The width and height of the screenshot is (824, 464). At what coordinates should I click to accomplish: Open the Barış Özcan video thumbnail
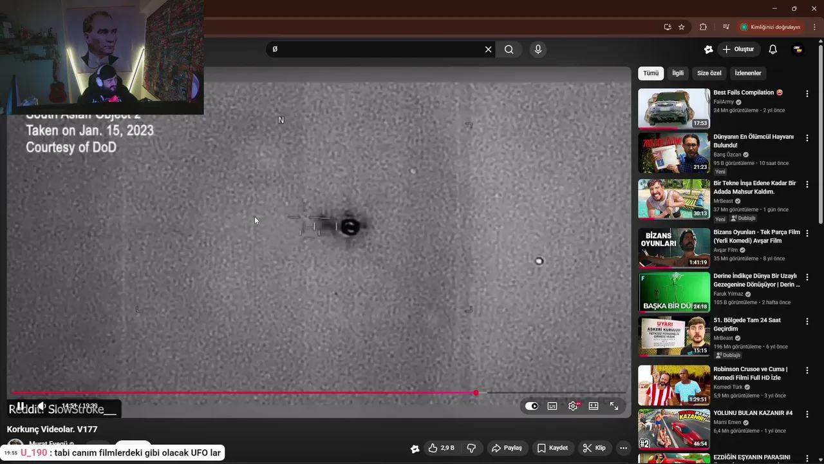(674, 153)
